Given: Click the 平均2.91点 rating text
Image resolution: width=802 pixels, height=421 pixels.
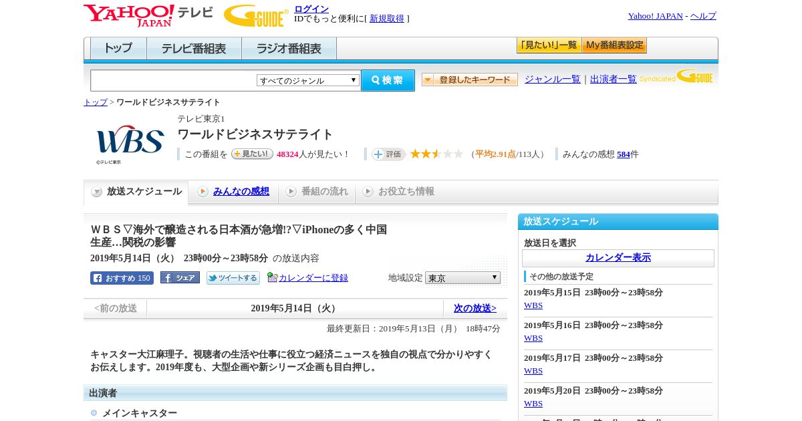Looking at the screenshot, I should (x=495, y=154).
